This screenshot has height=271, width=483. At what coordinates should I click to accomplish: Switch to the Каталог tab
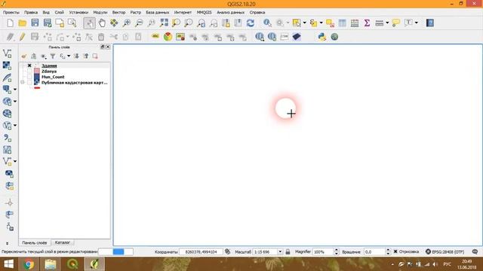click(62, 242)
